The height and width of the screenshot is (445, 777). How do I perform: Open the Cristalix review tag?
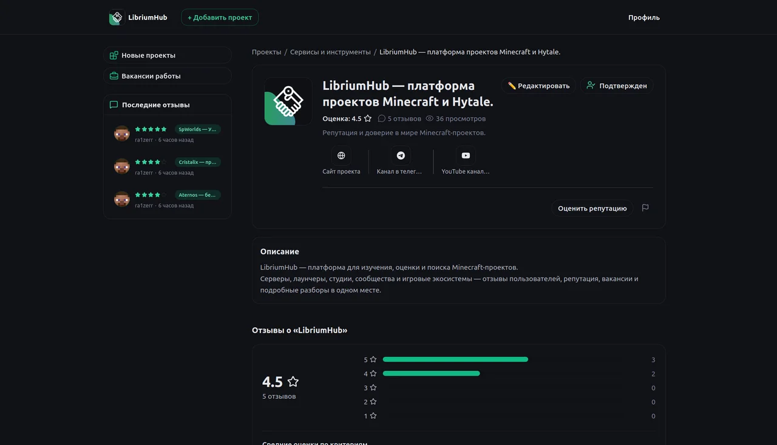[x=197, y=162]
